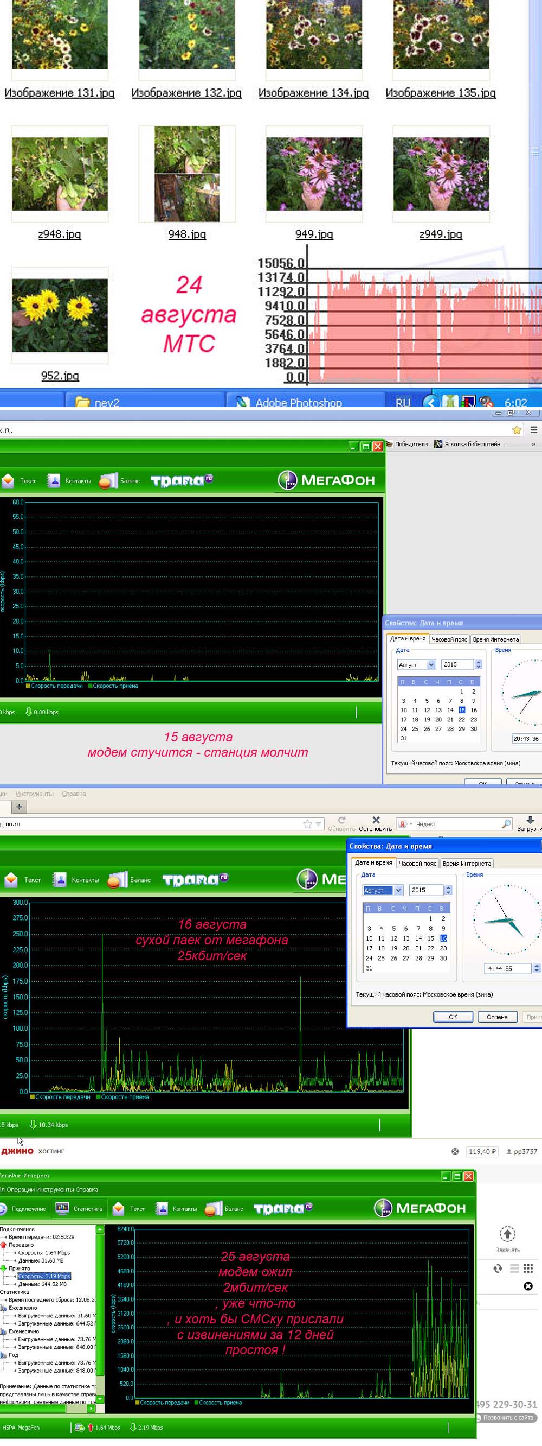This screenshot has width=542, height=1446.
Task: Open Баланс icon in the 16 августа MegaFon window
Action: [118, 880]
